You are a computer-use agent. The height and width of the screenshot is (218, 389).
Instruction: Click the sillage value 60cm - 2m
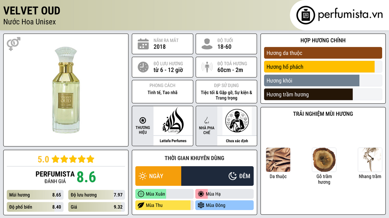pyautogui.click(x=230, y=70)
